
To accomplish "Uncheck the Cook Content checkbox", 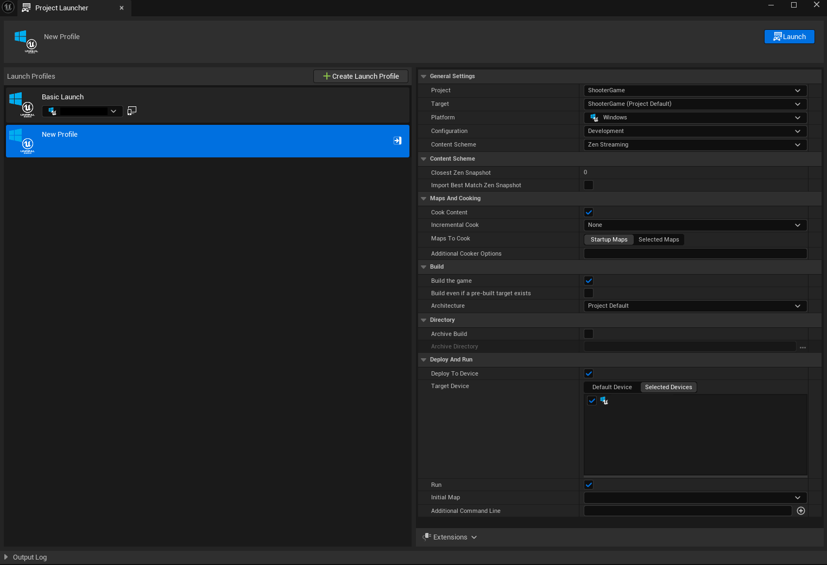I will tap(588, 212).
